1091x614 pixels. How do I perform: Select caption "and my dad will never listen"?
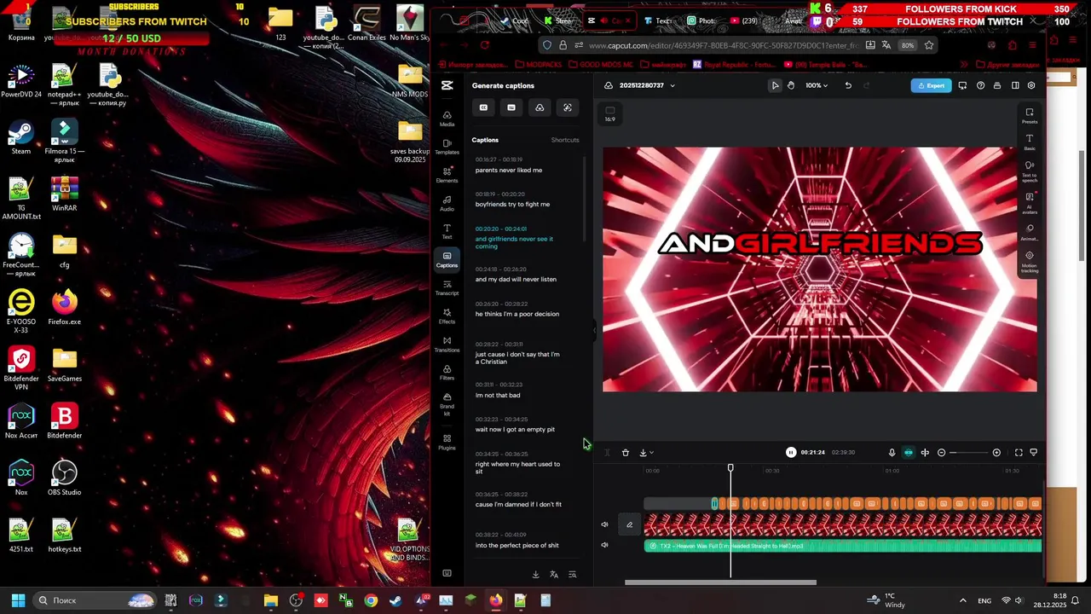coord(516,279)
